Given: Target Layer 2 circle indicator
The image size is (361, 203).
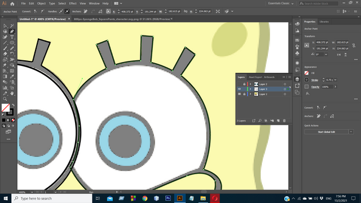Looking at the screenshot, I should pos(285,84).
